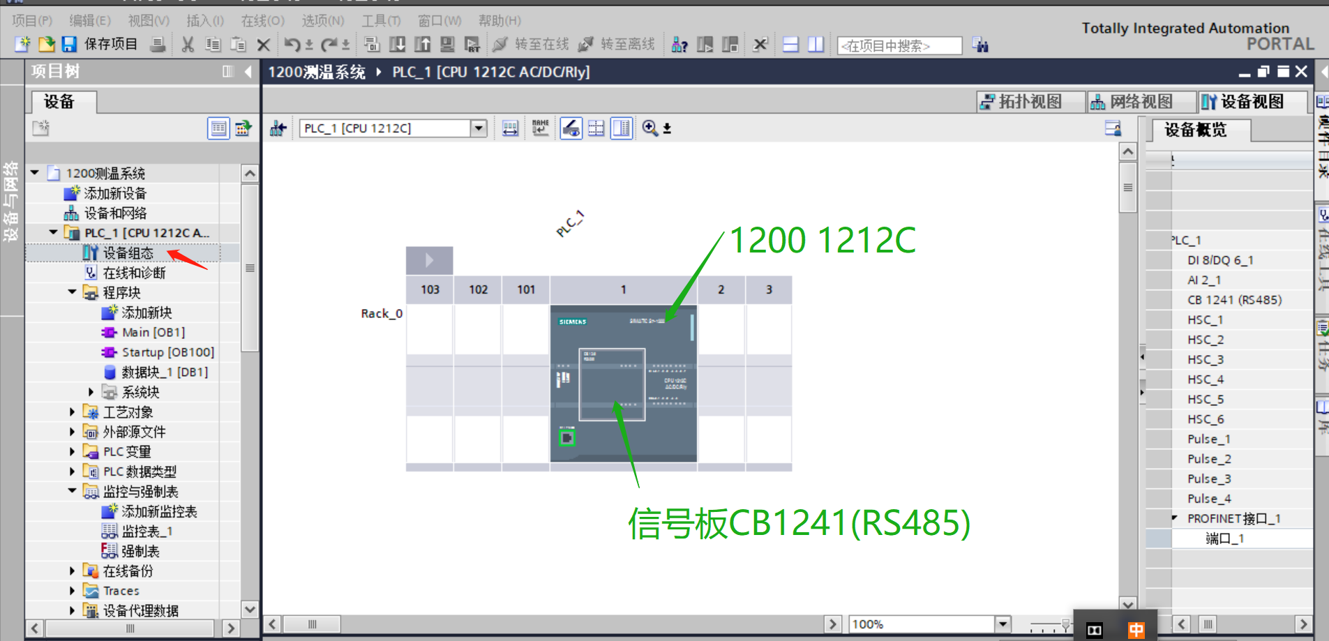
Task: Click the Download to device icon
Action: click(x=397, y=45)
